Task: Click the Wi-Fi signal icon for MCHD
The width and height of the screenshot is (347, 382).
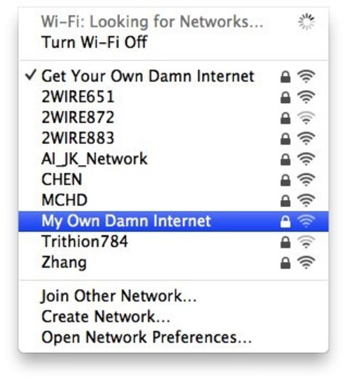Action: coord(306,201)
